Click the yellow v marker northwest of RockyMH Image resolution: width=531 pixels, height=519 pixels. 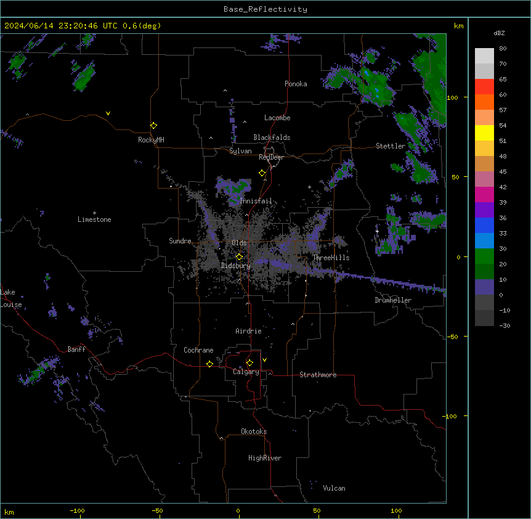coord(108,113)
